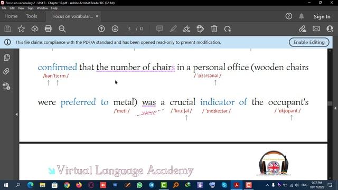Open the Edit menu
The image size is (338, 190).
click(12, 8)
